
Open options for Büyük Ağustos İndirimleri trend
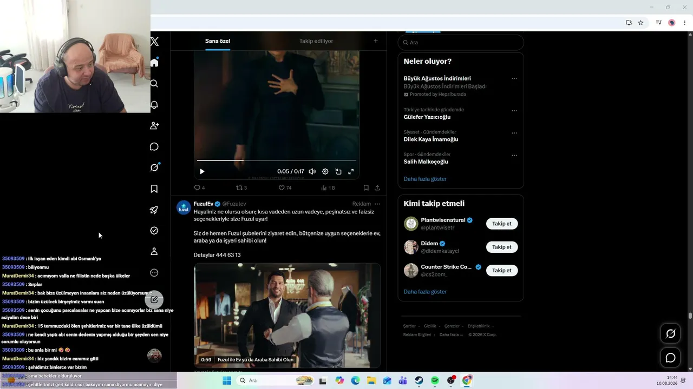pyautogui.click(x=514, y=78)
